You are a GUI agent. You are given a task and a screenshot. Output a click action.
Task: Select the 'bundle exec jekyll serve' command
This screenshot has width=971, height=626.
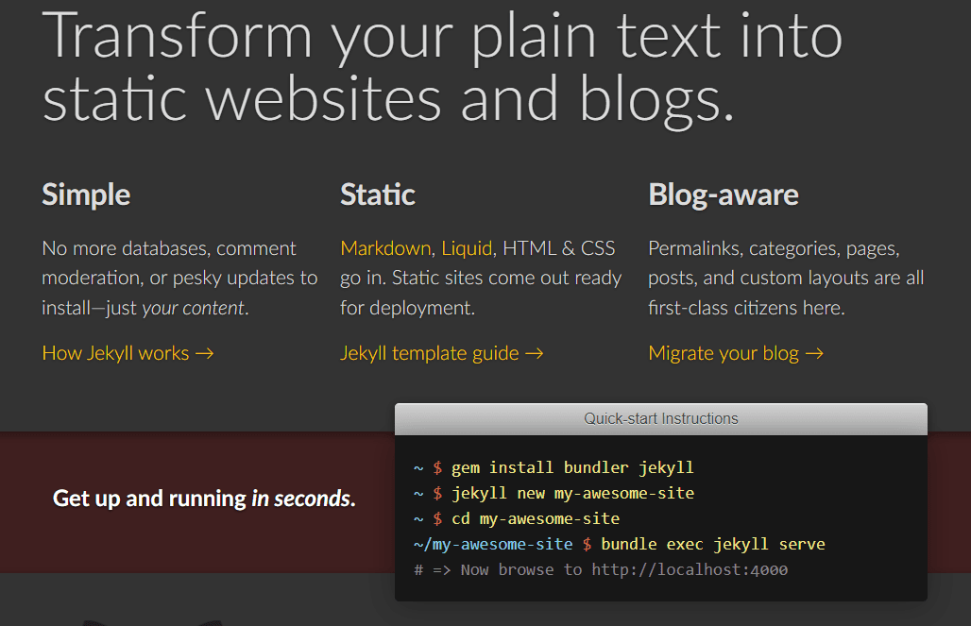716,543
